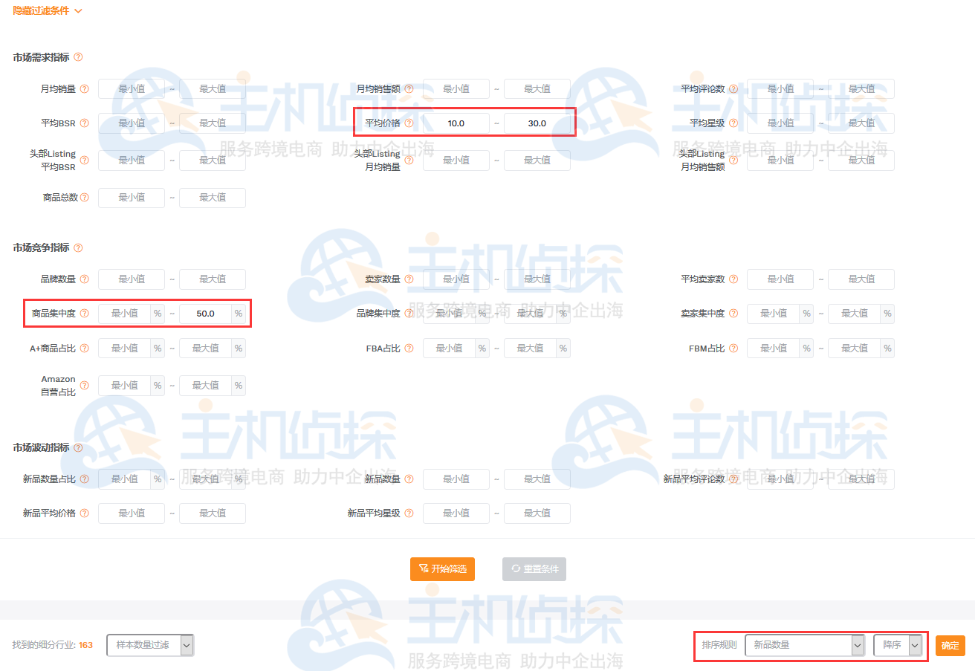Image resolution: width=975 pixels, height=671 pixels.
Task: Click the 卖家集中度 question mark icon
Action: (733, 314)
